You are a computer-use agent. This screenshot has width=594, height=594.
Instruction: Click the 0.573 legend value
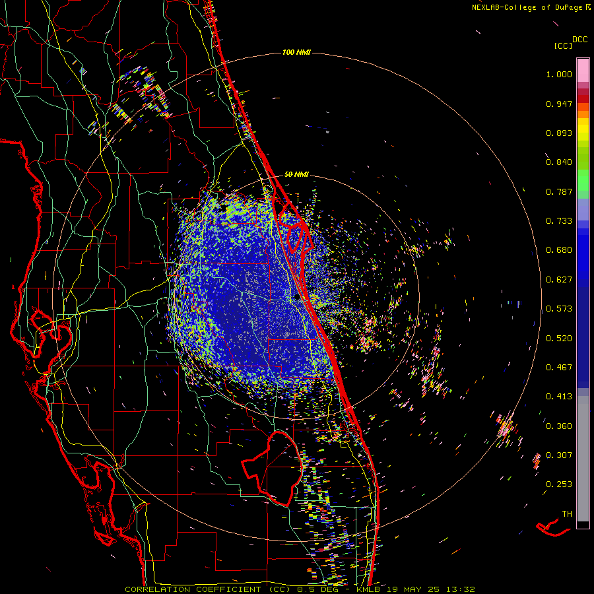pyautogui.click(x=559, y=309)
